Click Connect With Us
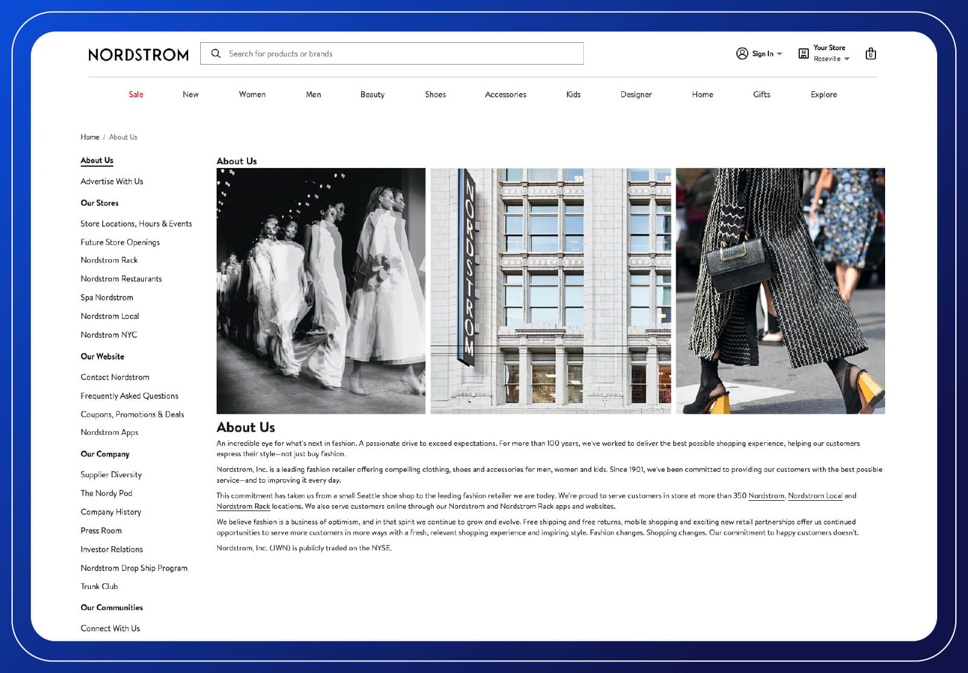 point(110,628)
